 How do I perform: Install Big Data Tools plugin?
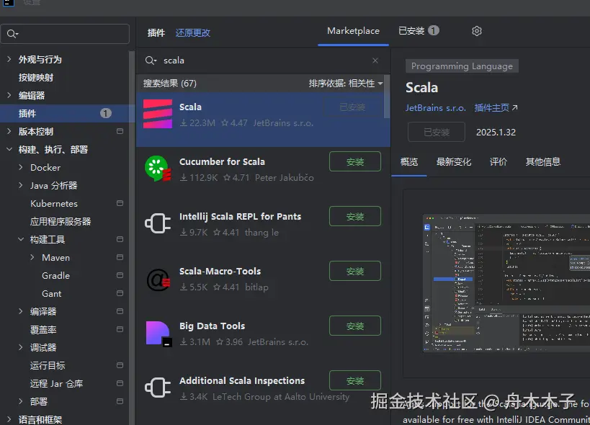[355, 326]
